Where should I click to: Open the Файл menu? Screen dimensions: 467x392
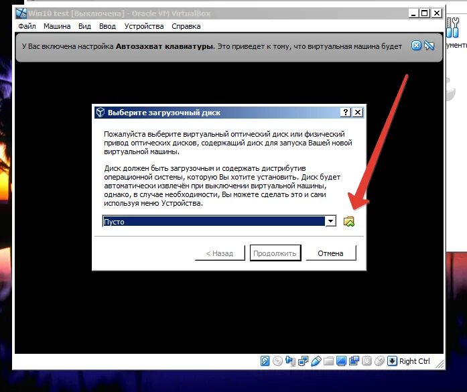click(27, 26)
